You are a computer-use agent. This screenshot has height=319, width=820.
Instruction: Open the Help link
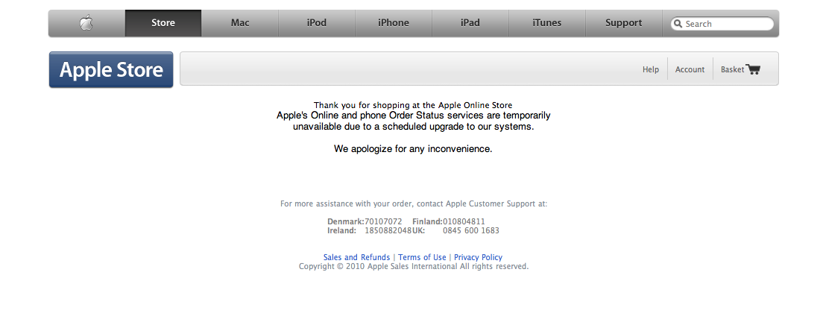651,69
